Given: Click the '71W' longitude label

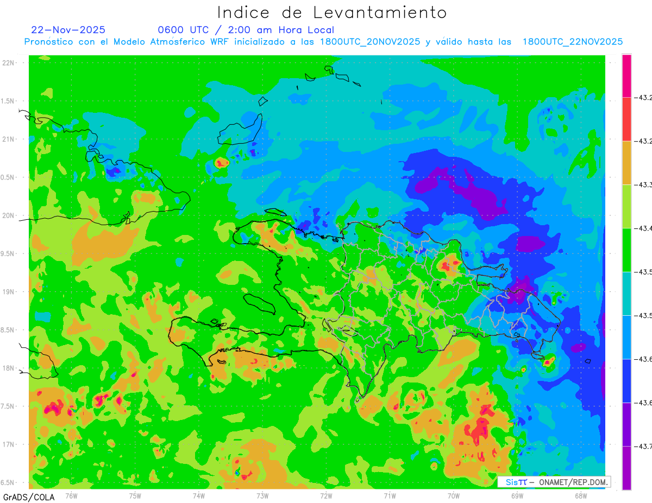Looking at the screenshot, I should tap(390, 495).
